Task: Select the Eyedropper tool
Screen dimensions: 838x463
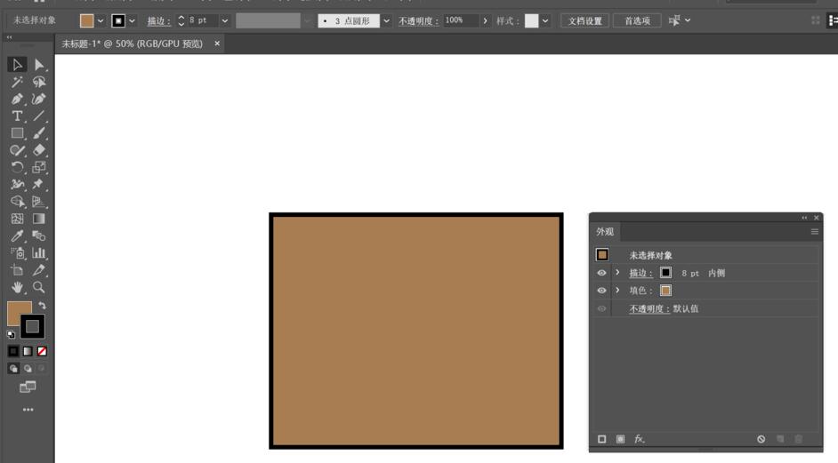Action: click(17, 235)
